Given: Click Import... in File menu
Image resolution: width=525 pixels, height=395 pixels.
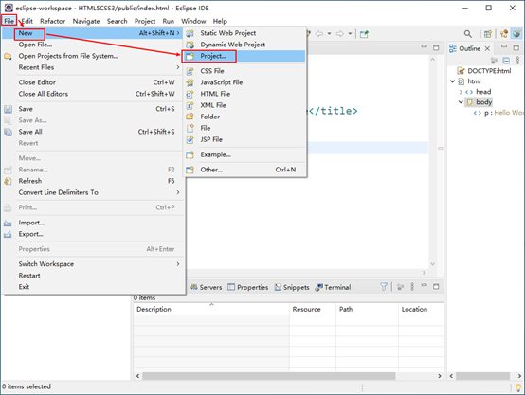Looking at the screenshot, I should pos(93,223).
